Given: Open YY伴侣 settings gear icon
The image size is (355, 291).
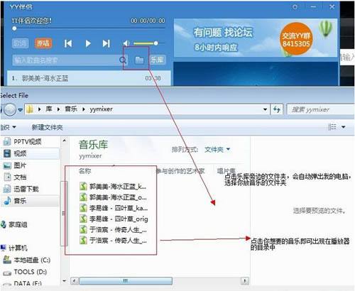Looking at the screenshot, I should coord(295,7).
